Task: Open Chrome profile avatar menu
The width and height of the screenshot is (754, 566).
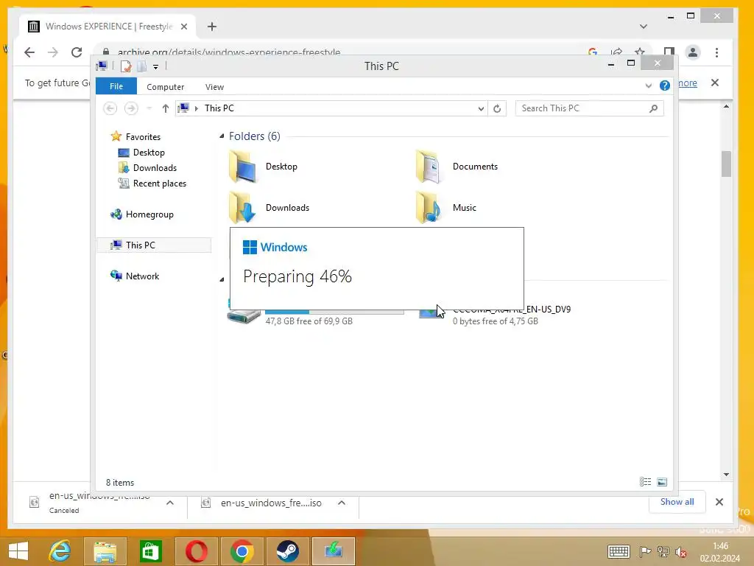Action: click(693, 52)
